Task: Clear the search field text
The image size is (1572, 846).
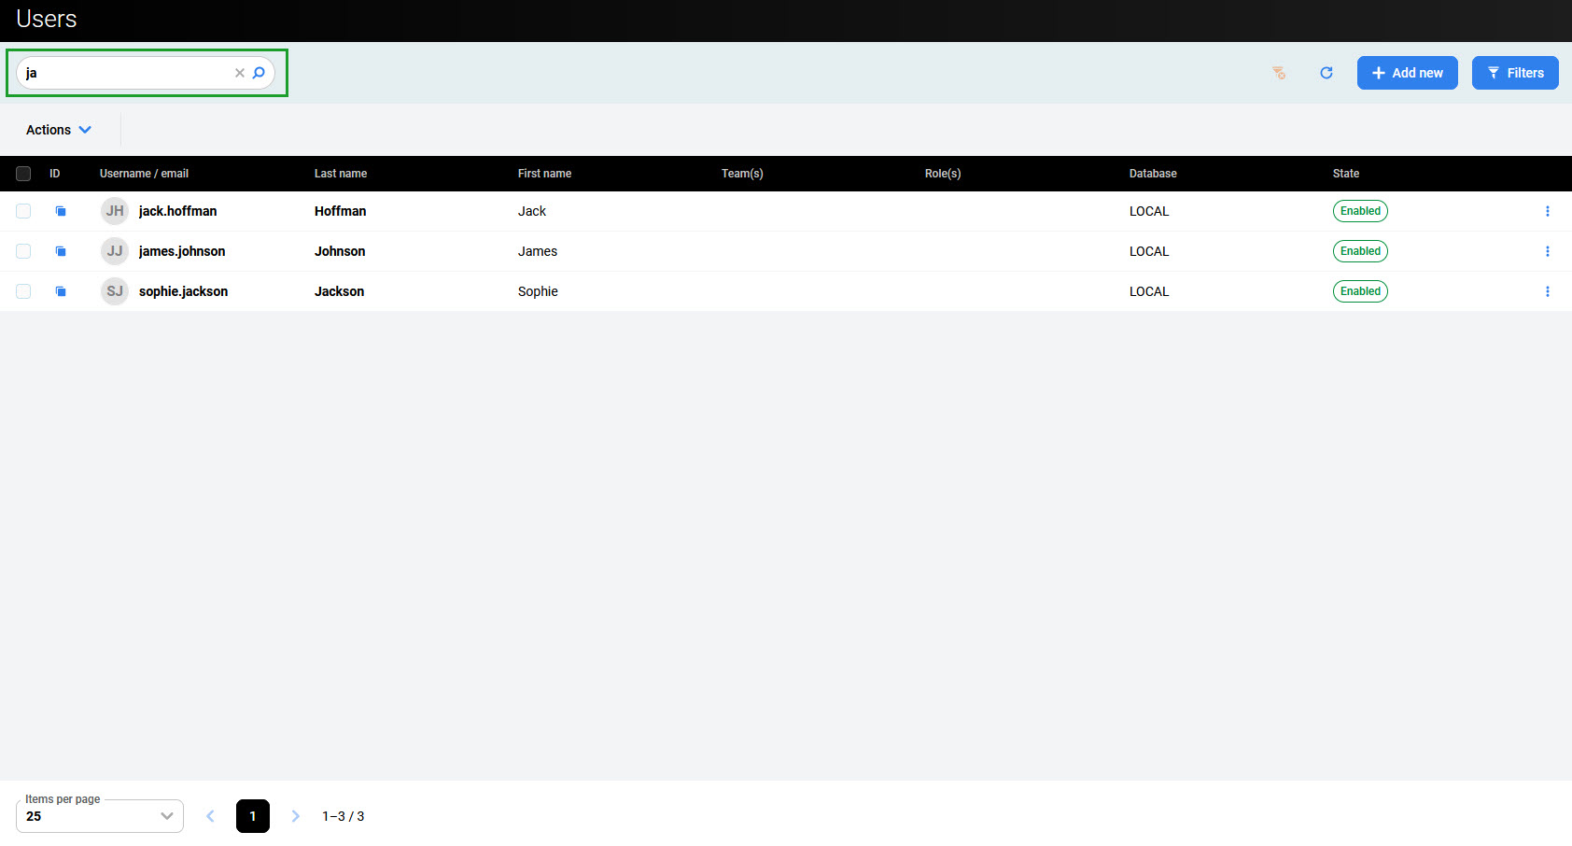Action: [x=240, y=73]
